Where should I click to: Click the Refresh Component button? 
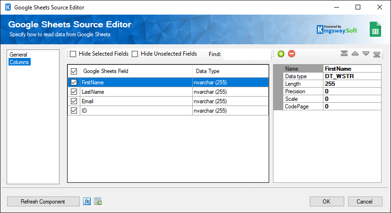point(43,202)
